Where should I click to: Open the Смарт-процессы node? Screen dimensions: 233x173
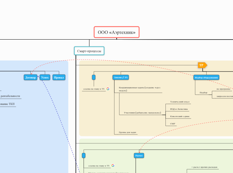89,51
